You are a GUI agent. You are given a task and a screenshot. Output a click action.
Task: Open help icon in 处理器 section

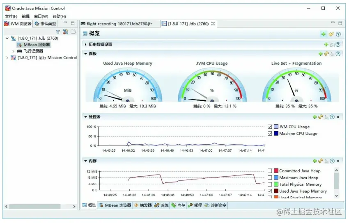(332, 117)
